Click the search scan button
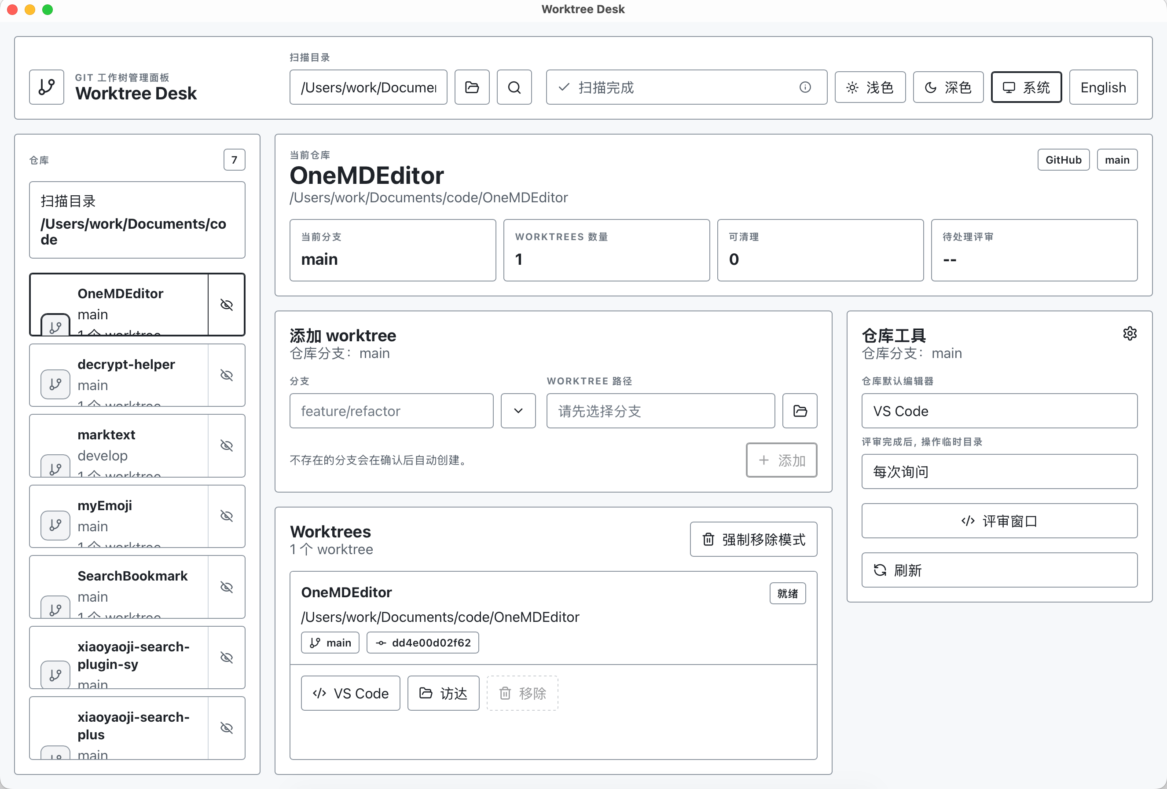The height and width of the screenshot is (789, 1167). (x=514, y=88)
